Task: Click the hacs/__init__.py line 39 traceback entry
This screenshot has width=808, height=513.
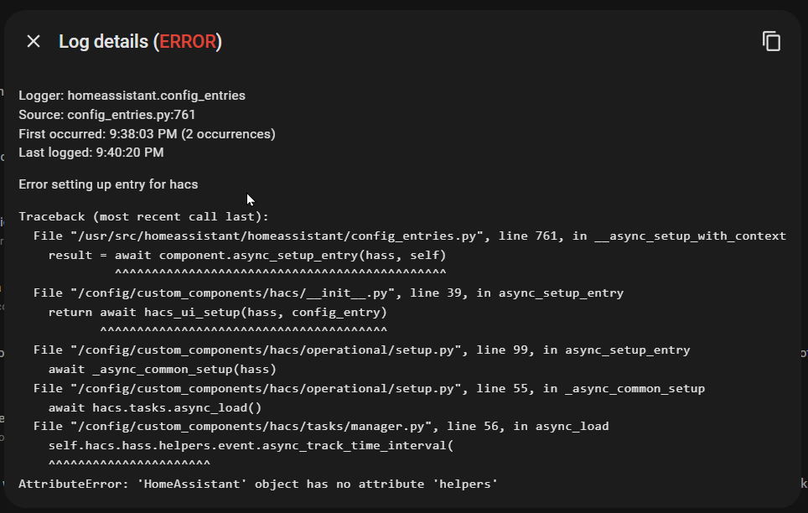Action: [328, 293]
